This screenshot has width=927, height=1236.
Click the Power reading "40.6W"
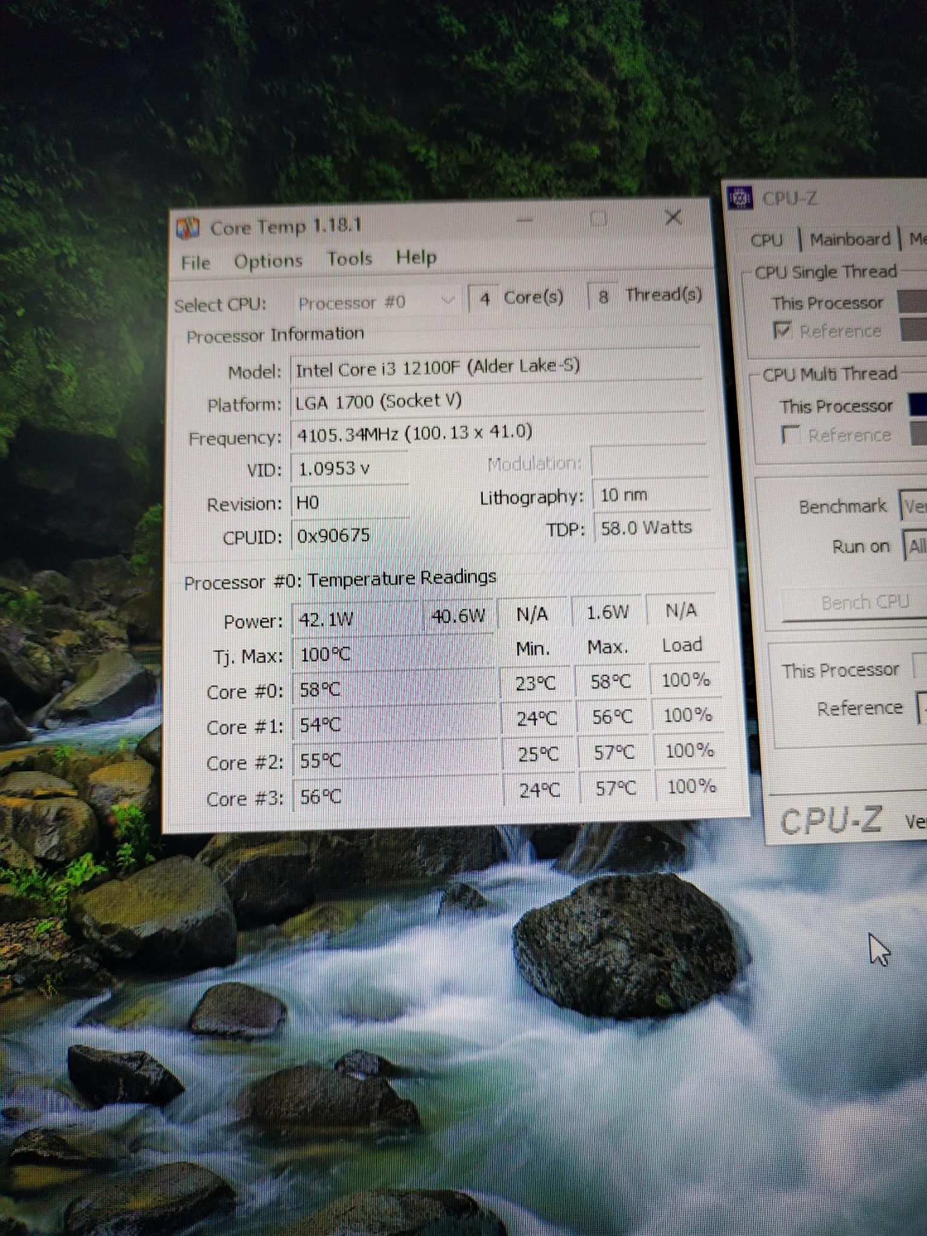[458, 616]
